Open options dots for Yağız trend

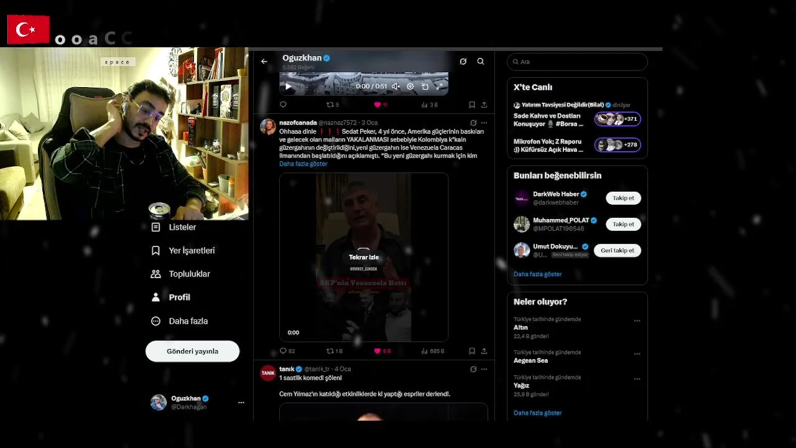coord(637,379)
